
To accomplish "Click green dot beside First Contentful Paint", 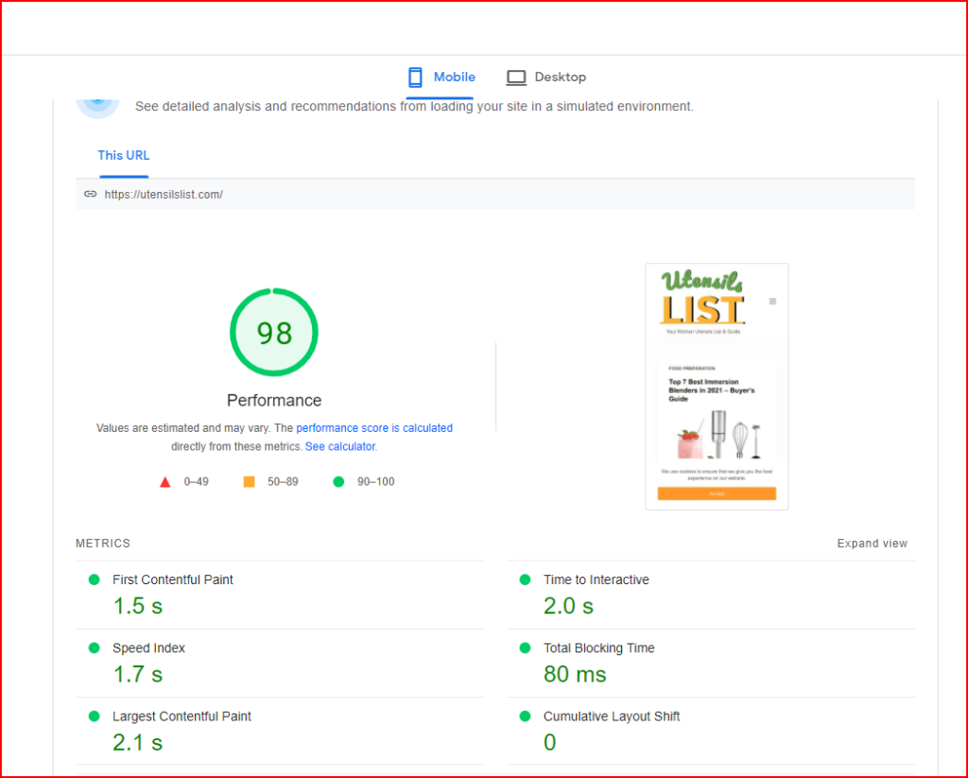I will click(x=94, y=579).
